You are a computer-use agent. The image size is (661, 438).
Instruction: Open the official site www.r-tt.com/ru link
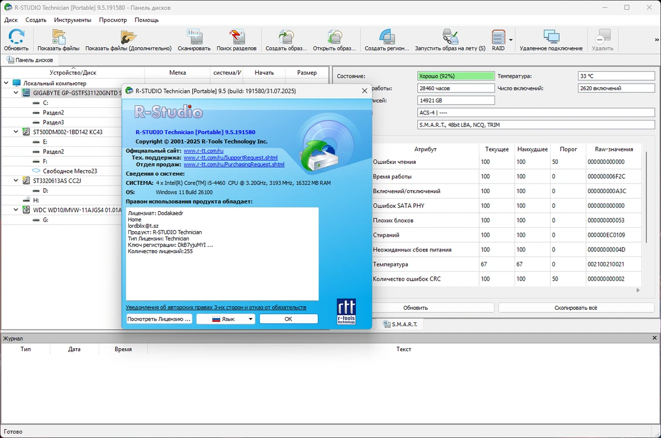[x=203, y=151]
